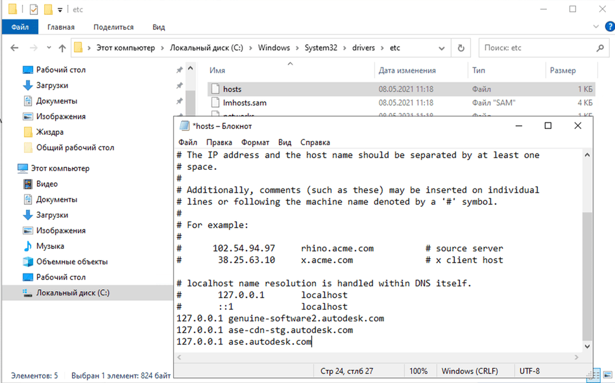Click Notepad vertical scrollbar thumb
The image size is (615, 383).
pos(587,276)
